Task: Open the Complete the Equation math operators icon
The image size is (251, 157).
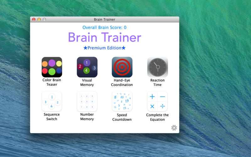Action: (x=158, y=101)
